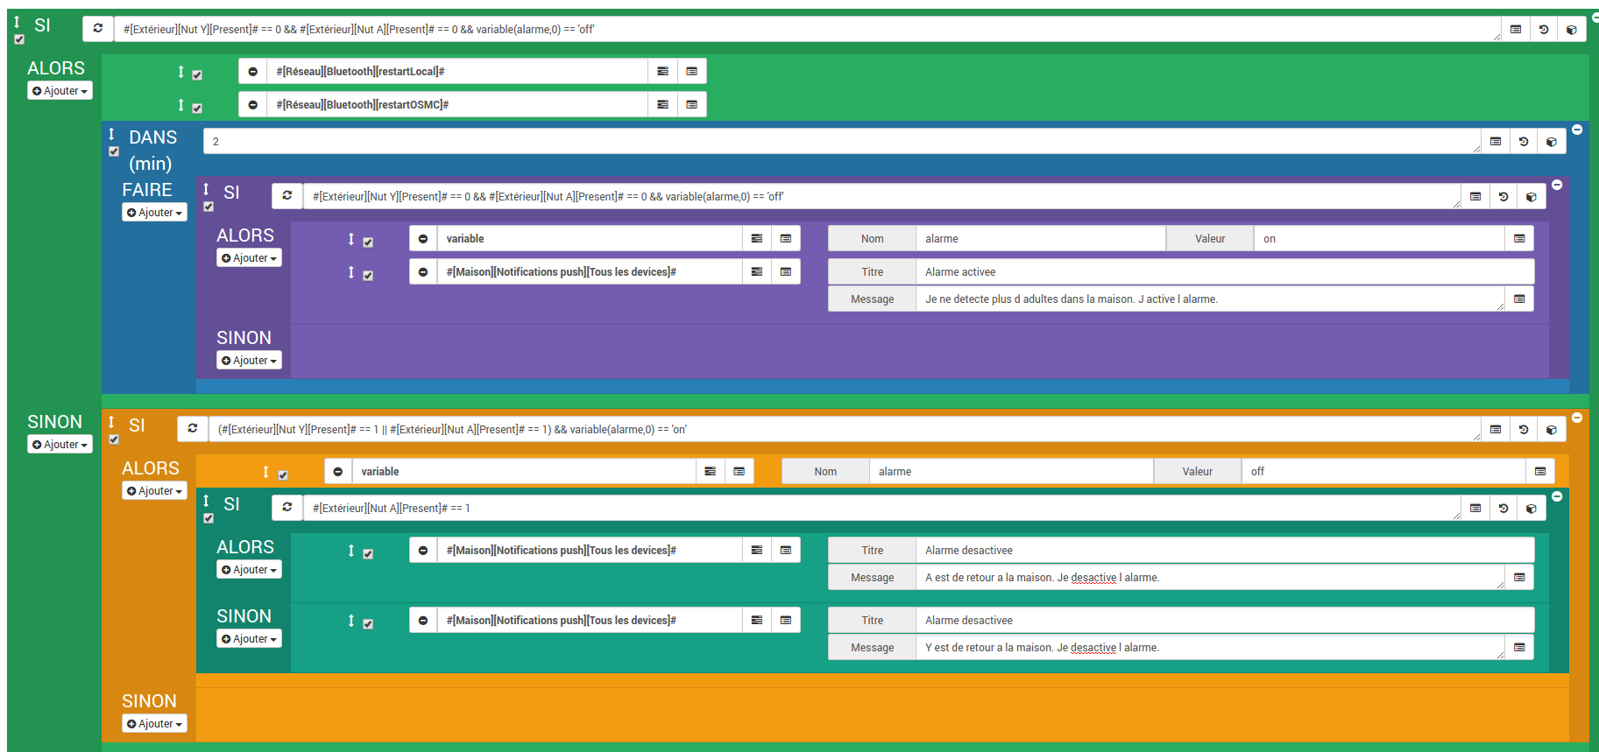The width and height of the screenshot is (1599, 752).
Task: Collapse the DANS block with its minus circle
Action: tap(1577, 130)
